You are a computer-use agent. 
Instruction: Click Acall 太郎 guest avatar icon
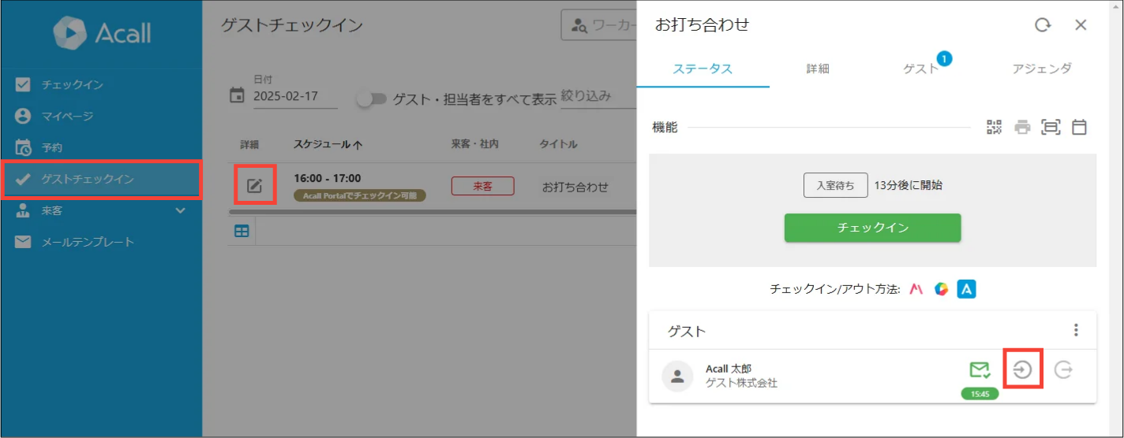click(676, 377)
